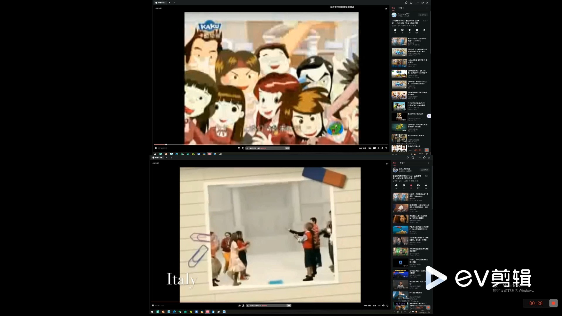Expand the video description in bottom panel
The width and height of the screenshot is (562, 316).
tap(427, 176)
